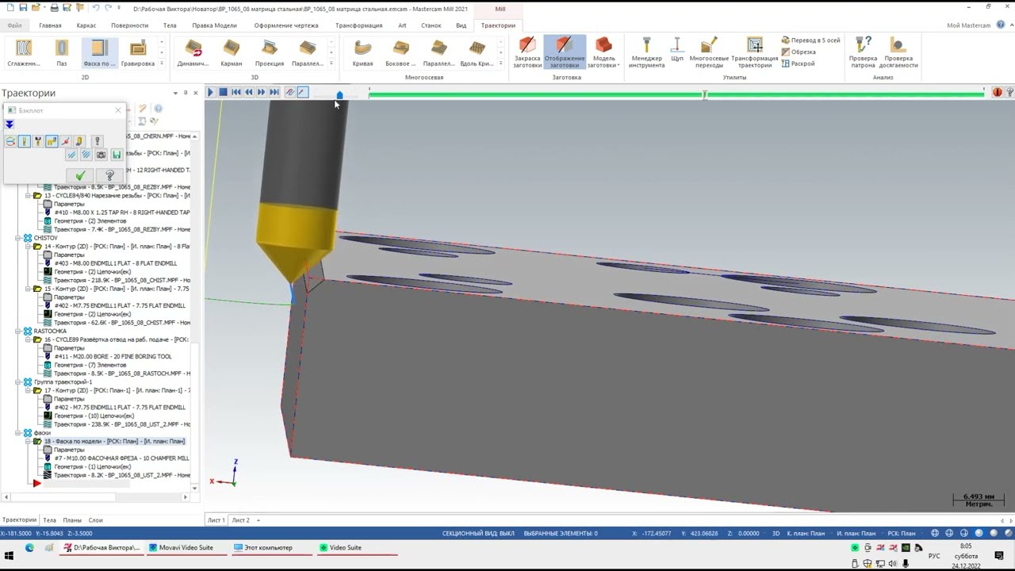Open Многоосевые переходы utility
The width and height of the screenshot is (1015, 571).
[x=709, y=52]
